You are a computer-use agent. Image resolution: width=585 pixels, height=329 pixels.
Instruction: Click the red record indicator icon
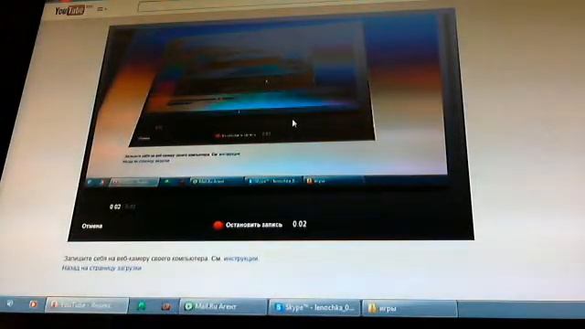pyautogui.click(x=218, y=225)
